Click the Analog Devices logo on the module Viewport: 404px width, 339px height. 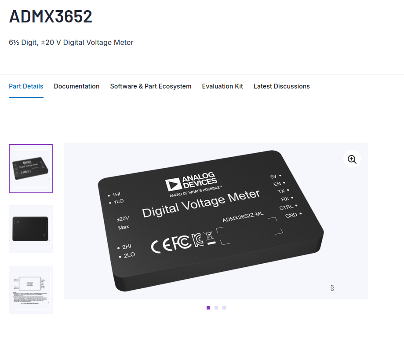coord(192,183)
